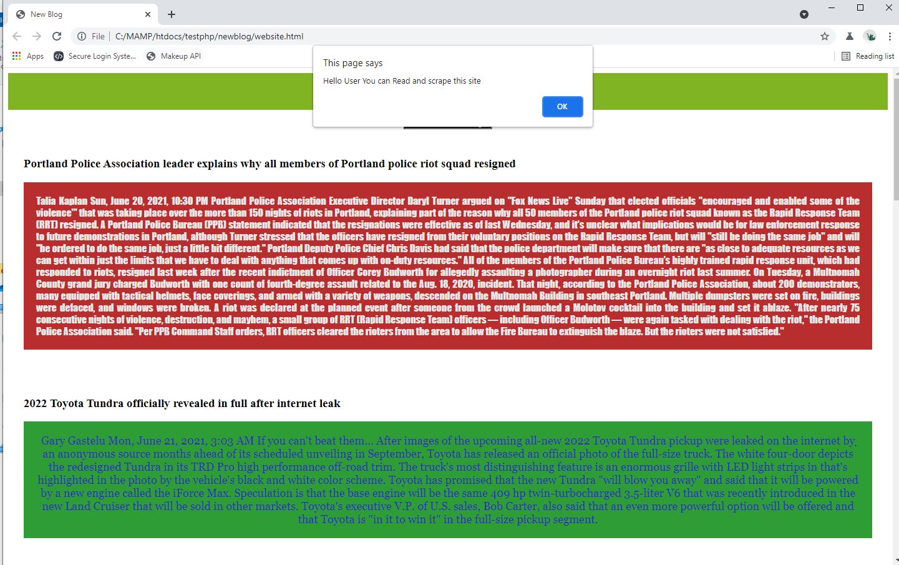This screenshot has height=565, width=899.
Task: Minimize the Chrome window
Action: click(832, 7)
